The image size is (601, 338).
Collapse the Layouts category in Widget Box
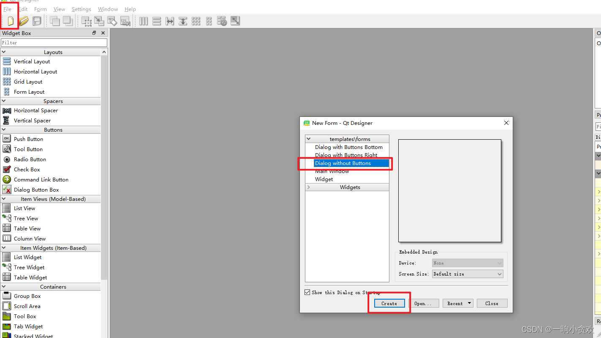tap(4, 52)
